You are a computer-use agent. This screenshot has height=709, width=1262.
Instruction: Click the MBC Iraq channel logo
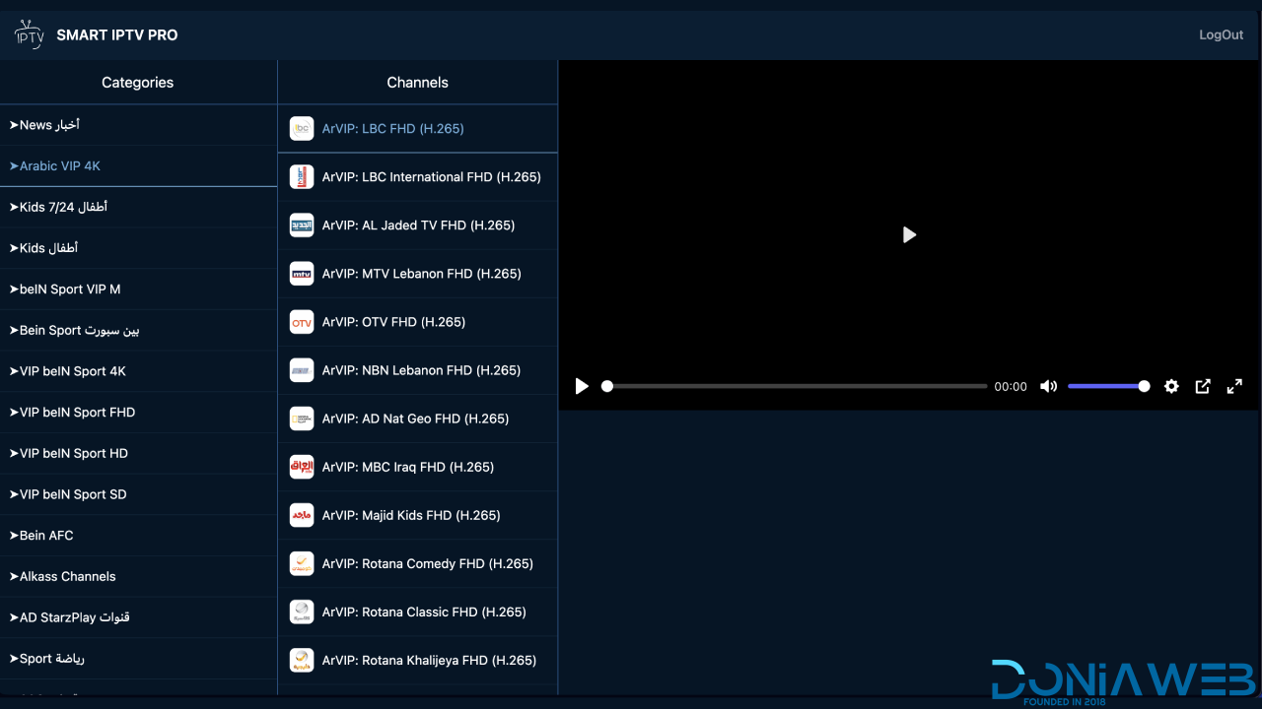pos(302,467)
